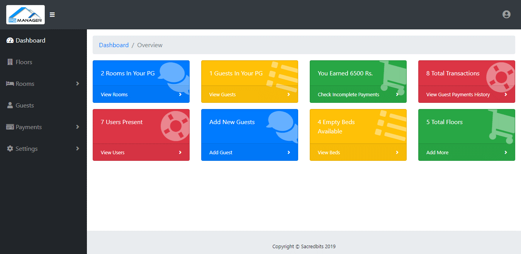Click the PG Manager logo
The height and width of the screenshot is (254, 521).
(25, 14)
